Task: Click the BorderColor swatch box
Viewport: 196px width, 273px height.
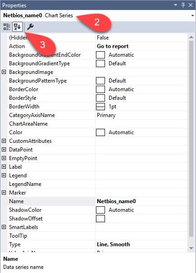Action: tap(100, 89)
